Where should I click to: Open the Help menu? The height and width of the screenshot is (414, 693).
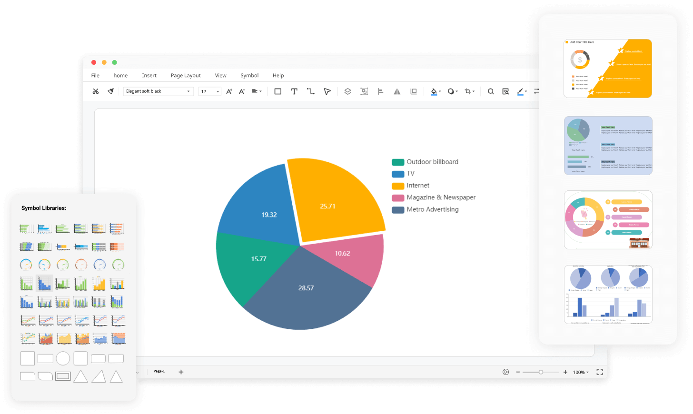pos(278,75)
